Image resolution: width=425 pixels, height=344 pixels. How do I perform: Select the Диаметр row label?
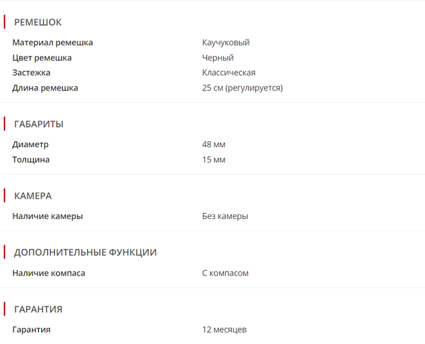(x=31, y=144)
